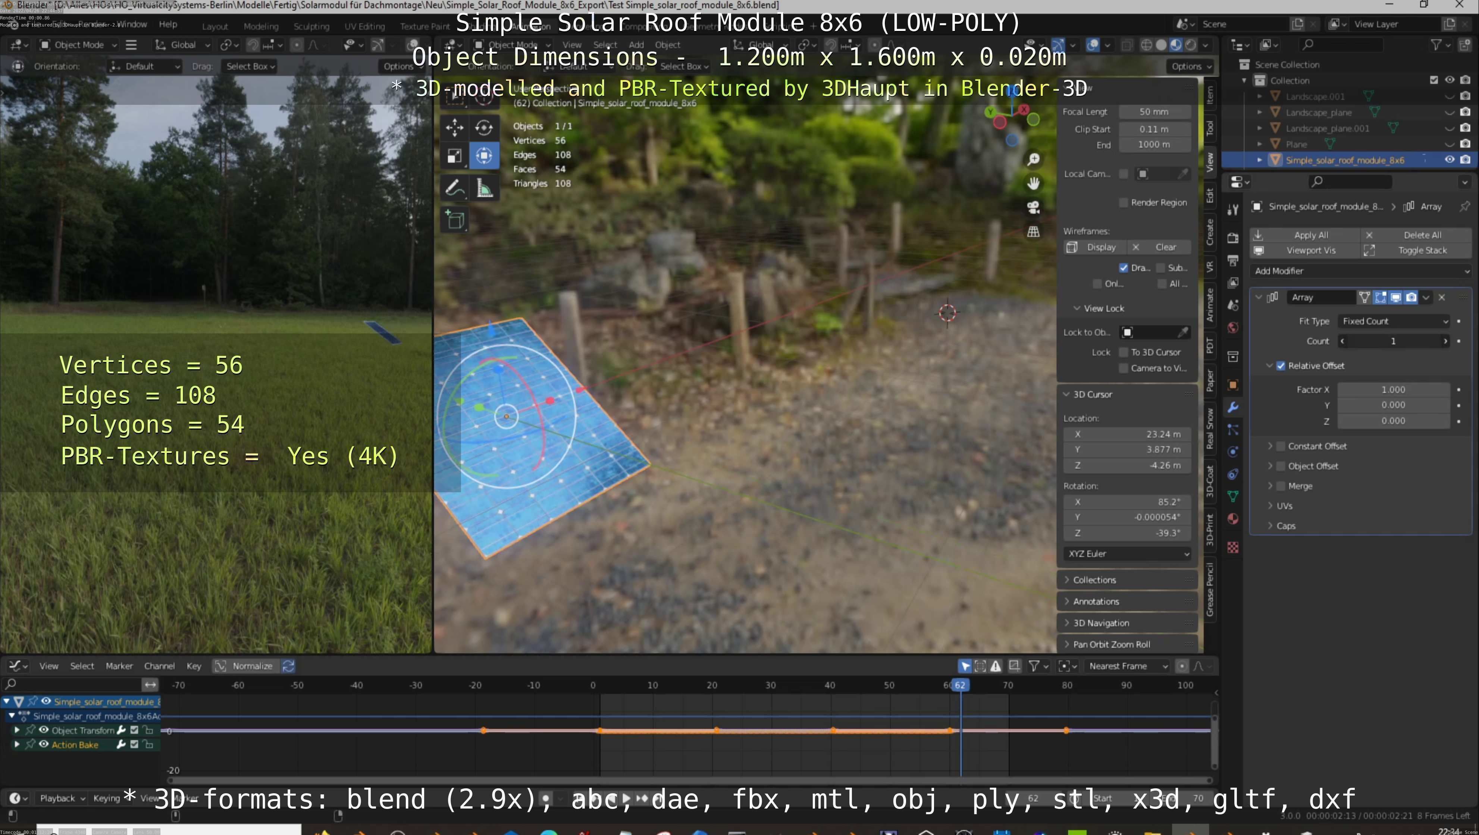Open the Marker menu in graph editor
The height and width of the screenshot is (835, 1479).
[119, 666]
